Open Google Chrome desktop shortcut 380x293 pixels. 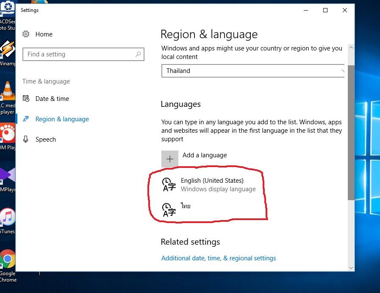pos(8,265)
